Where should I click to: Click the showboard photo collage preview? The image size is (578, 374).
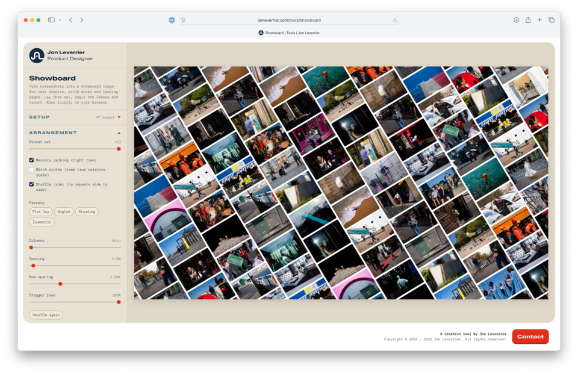(x=341, y=182)
